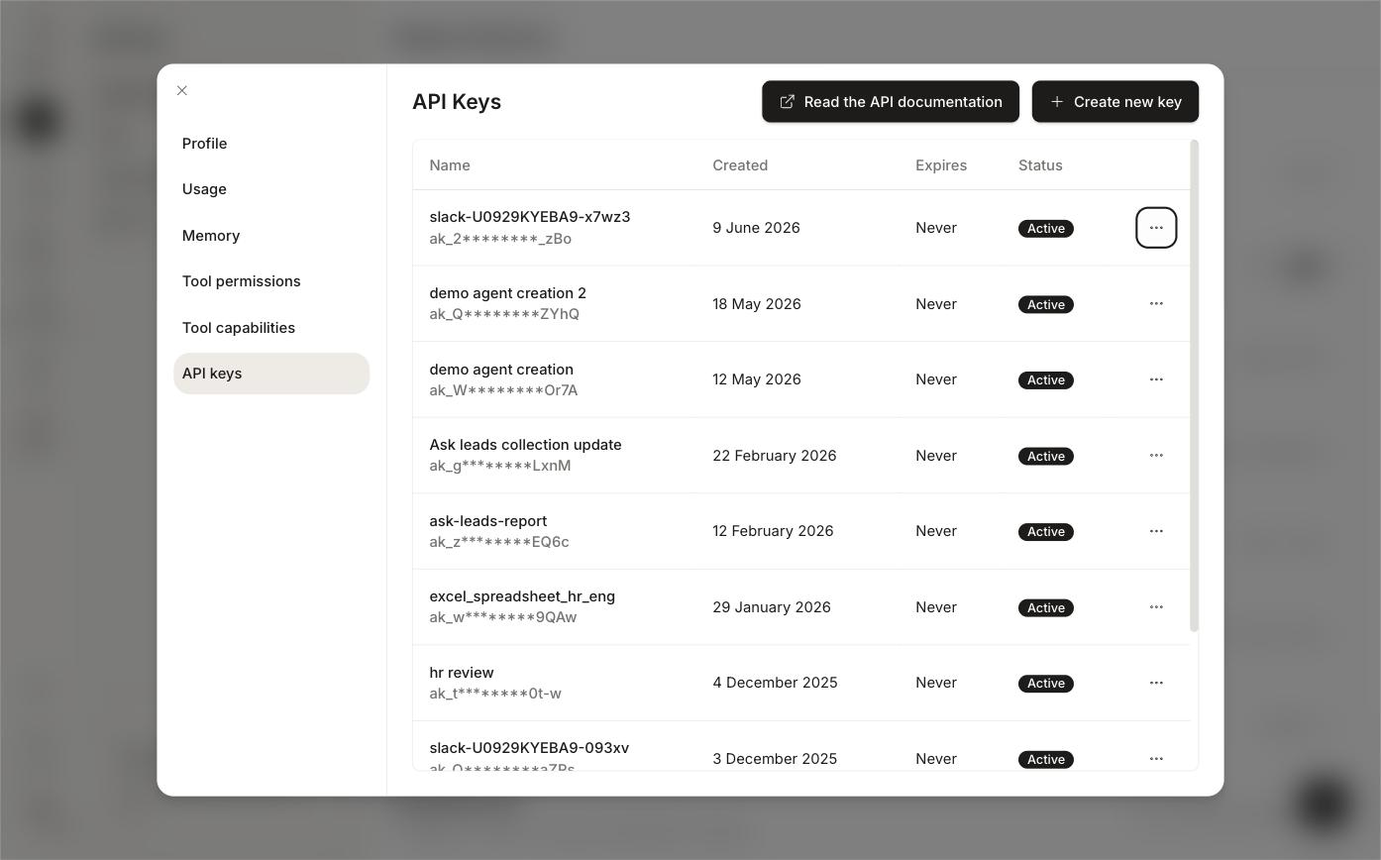
Task: Click Never expiry for ask-leads-report key
Action: pyautogui.click(x=936, y=531)
